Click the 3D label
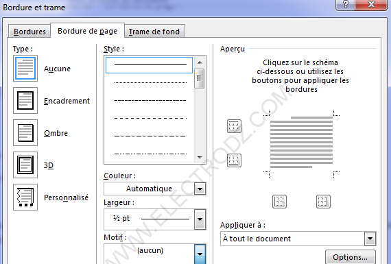The width and height of the screenshot is (391, 264). coord(49,165)
